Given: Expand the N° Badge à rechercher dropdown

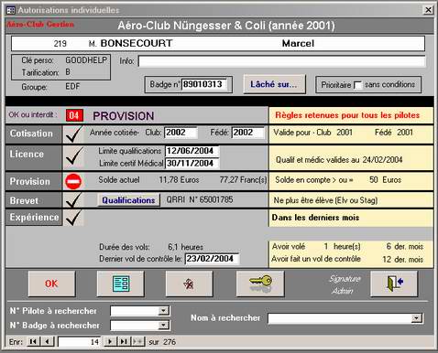Looking at the screenshot, I should pyautogui.click(x=164, y=326).
